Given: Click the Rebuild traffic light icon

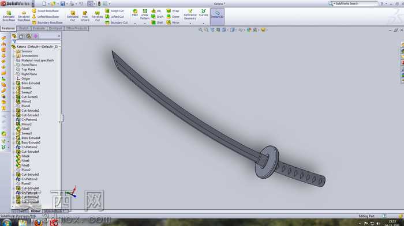Looking at the screenshot, I should click(x=99, y=3).
